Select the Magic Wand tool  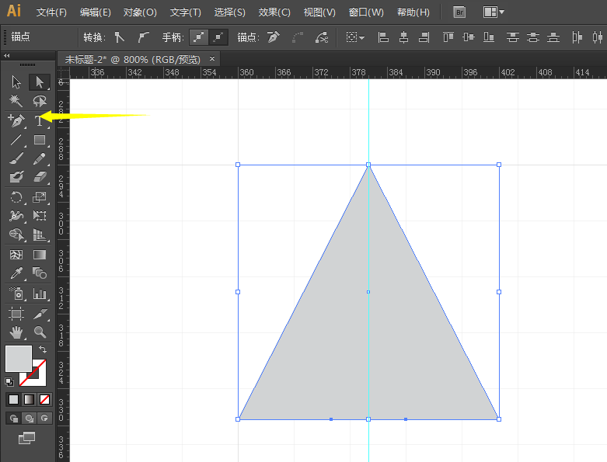point(16,101)
